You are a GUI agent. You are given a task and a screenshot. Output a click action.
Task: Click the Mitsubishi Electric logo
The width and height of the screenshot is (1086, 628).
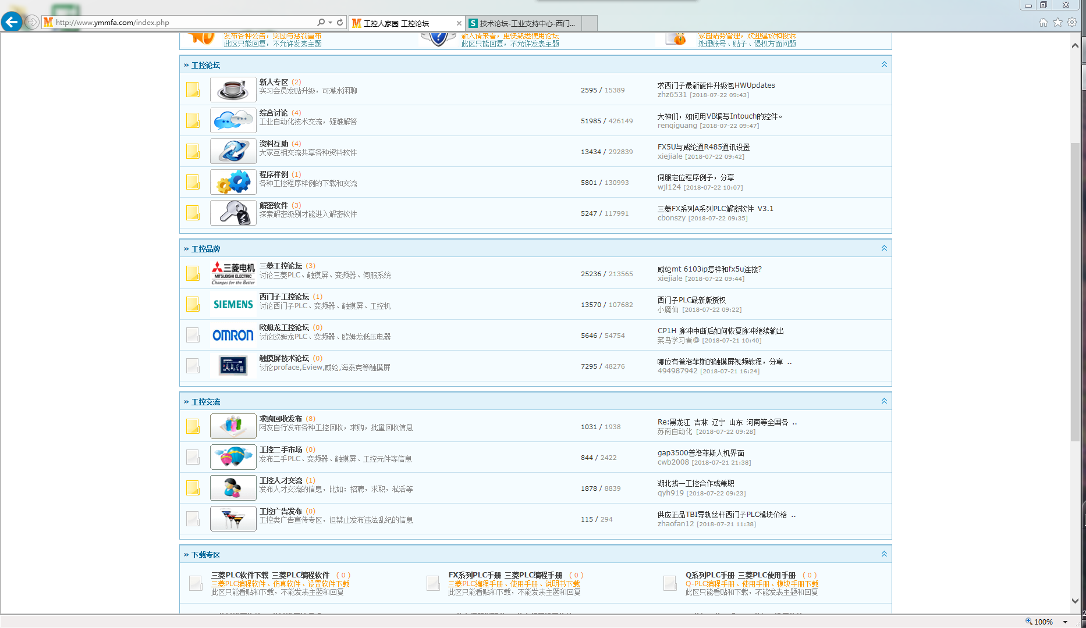click(x=233, y=273)
